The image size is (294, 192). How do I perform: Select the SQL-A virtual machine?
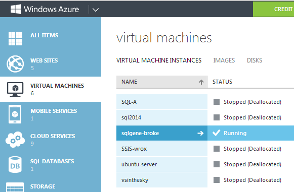pos(162,102)
